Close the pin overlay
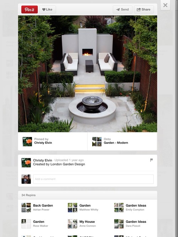Viewport: 178px width, 237px height. (x=165, y=5)
